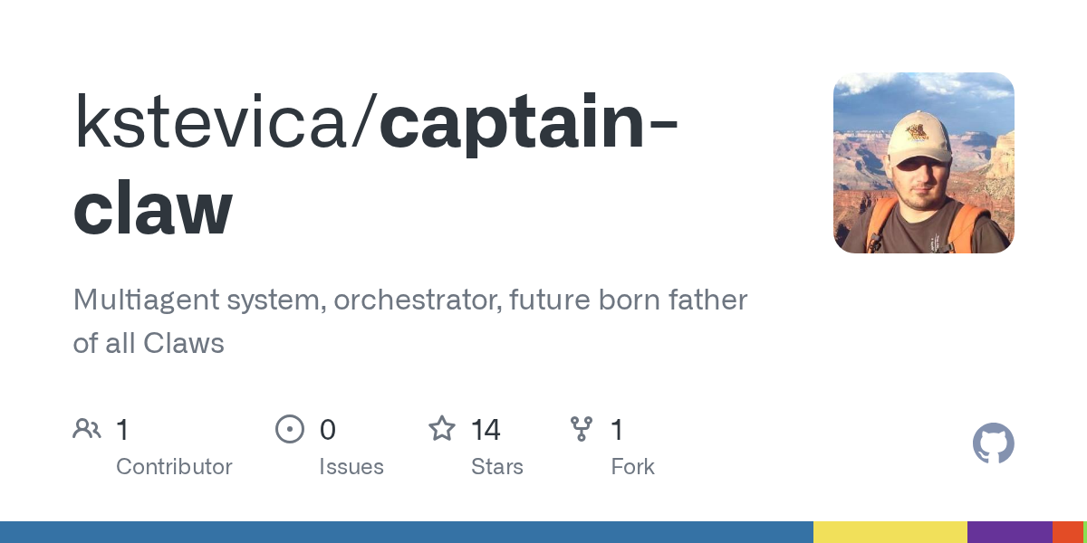The image size is (1087, 543).
Task: Select the Issues label
Action: pyautogui.click(x=351, y=467)
